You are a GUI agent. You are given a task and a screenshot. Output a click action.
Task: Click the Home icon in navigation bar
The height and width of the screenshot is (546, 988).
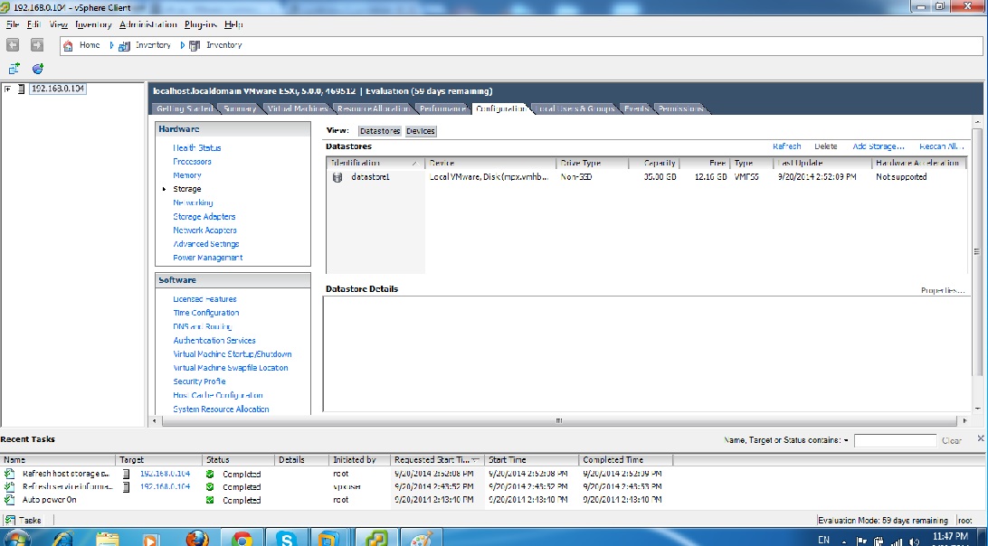(x=68, y=45)
